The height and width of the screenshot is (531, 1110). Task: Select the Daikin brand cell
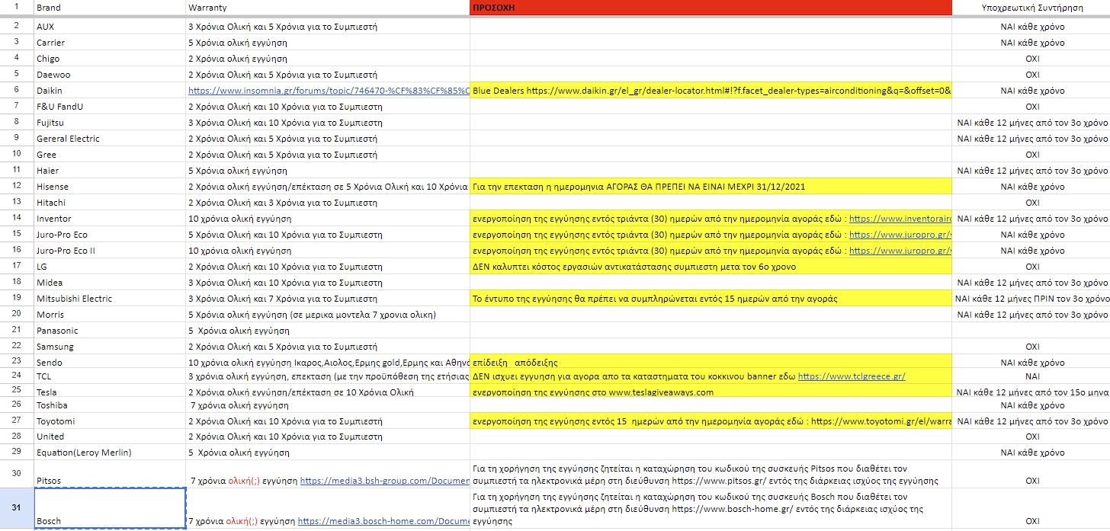(110, 91)
